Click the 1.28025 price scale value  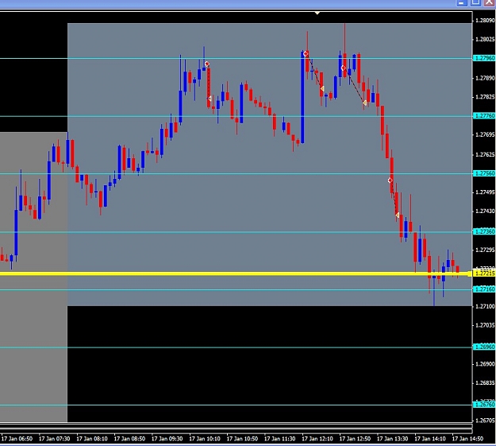click(485, 39)
